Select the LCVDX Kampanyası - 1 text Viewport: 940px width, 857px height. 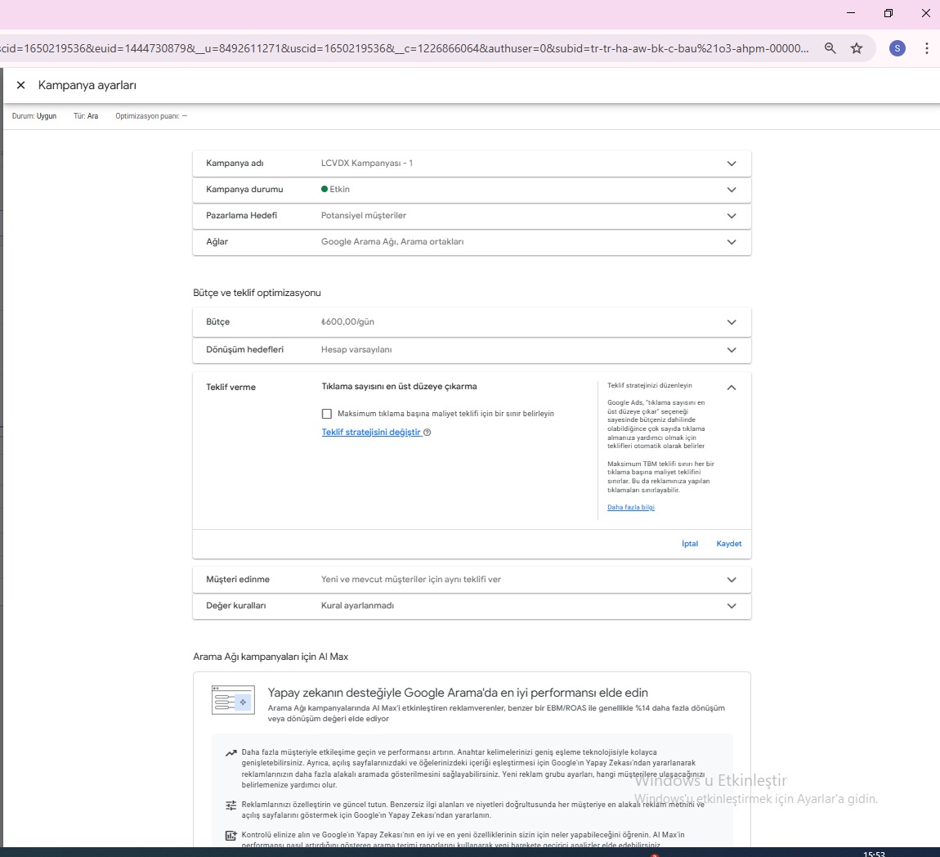coord(367,163)
